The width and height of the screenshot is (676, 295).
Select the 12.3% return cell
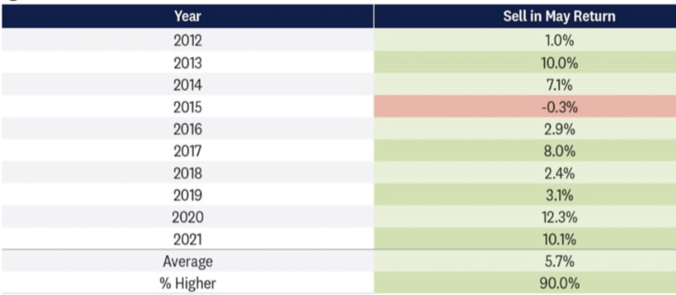[x=559, y=217]
